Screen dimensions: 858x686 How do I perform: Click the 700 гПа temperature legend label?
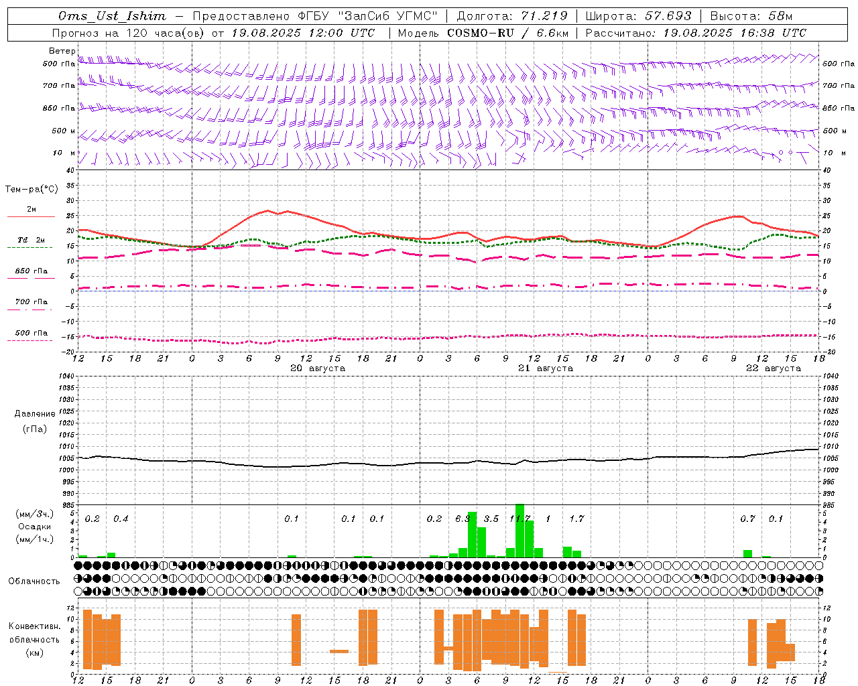click(x=32, y=301)
